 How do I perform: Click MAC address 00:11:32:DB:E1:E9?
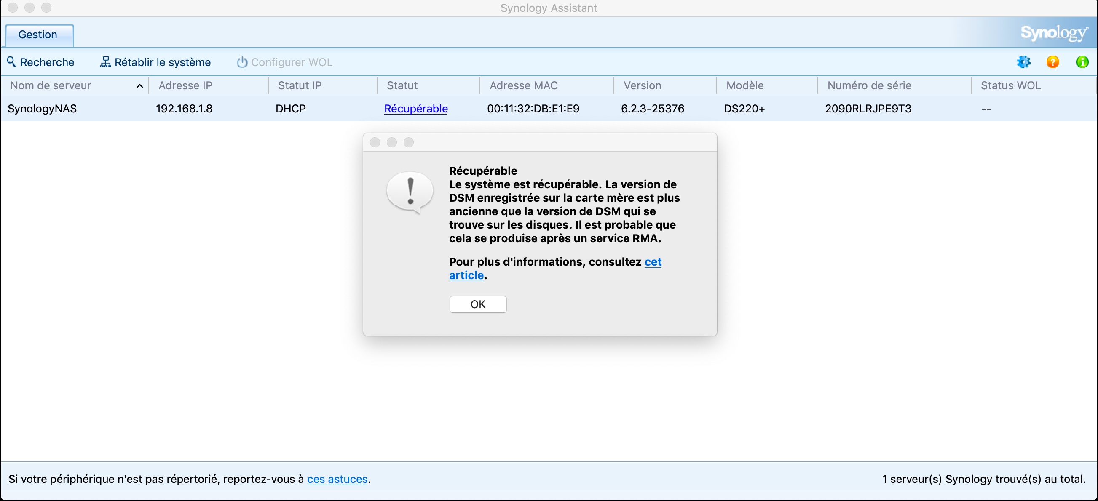(533, 109)
